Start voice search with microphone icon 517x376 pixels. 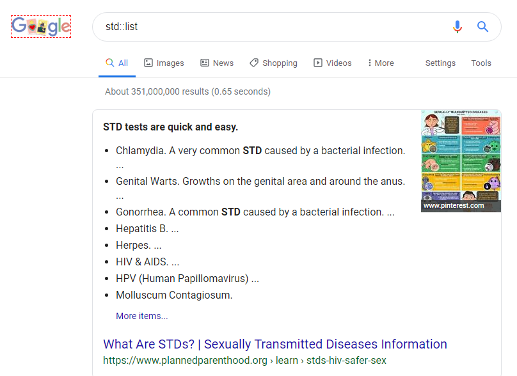pos(457,27)
